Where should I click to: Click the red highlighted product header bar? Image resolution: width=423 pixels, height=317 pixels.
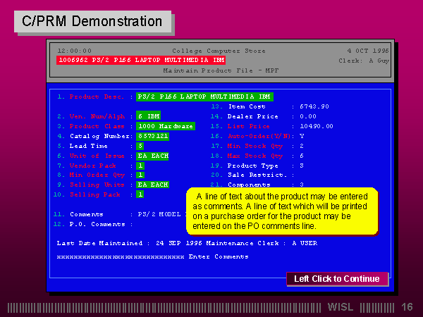tap(141, 61)
